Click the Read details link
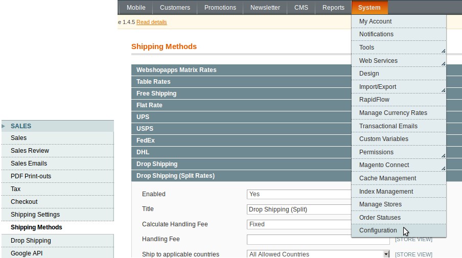Image resolution: width=462 pixels, height=258 pixels. click(151, 22)
